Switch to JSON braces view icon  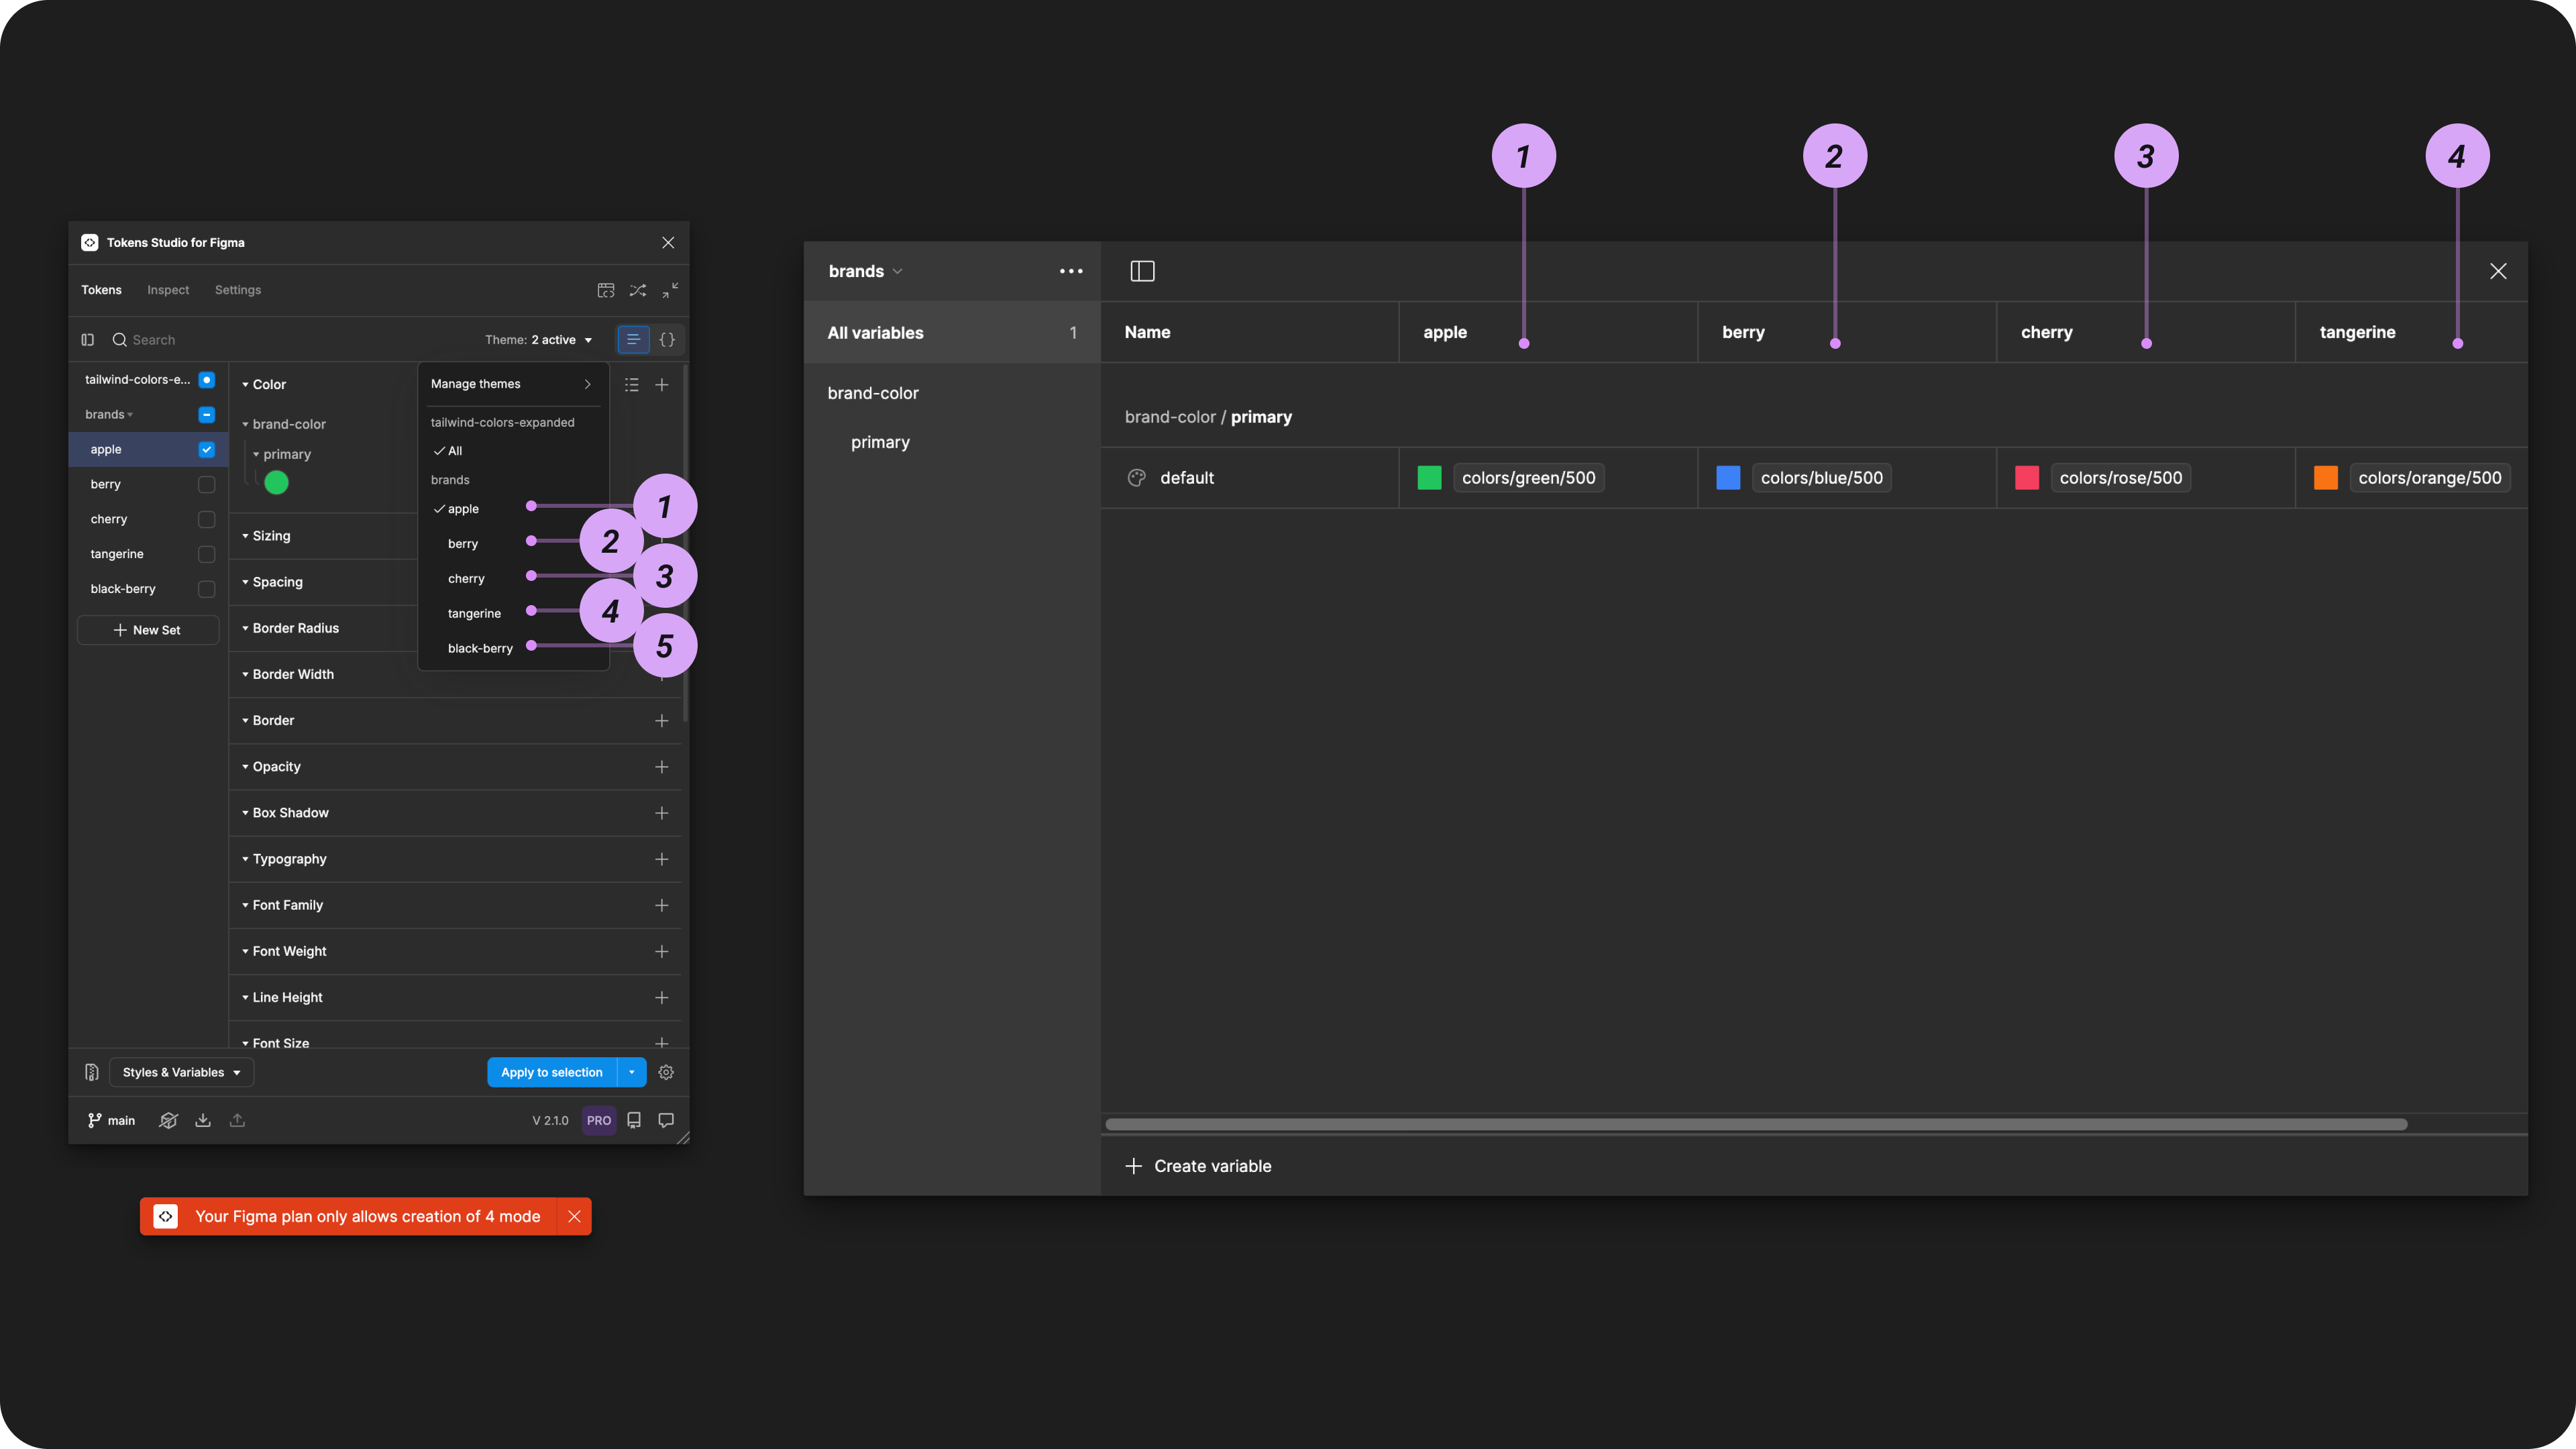(x=667, y=340)
